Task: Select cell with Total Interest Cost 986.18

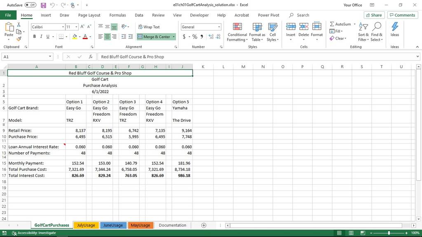Action: click(x=182, y=175)
